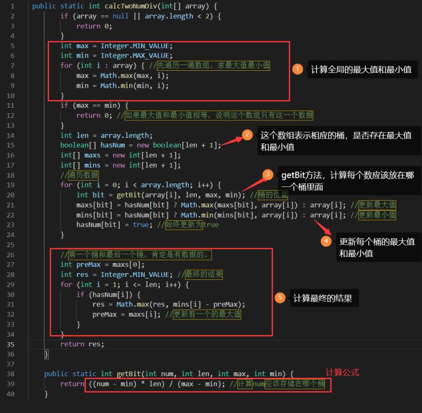Click line number 40 in the gutter
Viewport: 422px width, 413px height.
coord(11,394)
